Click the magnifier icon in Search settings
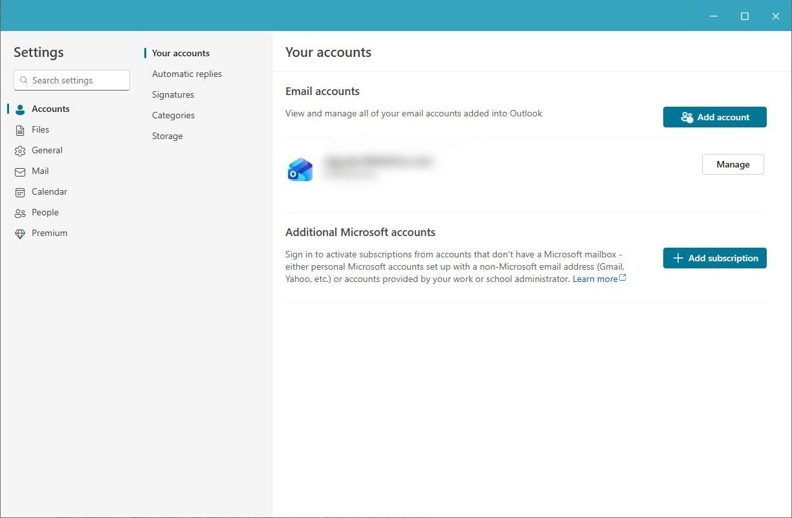This screenshot has height=518, width=792. tap(24, 80)
